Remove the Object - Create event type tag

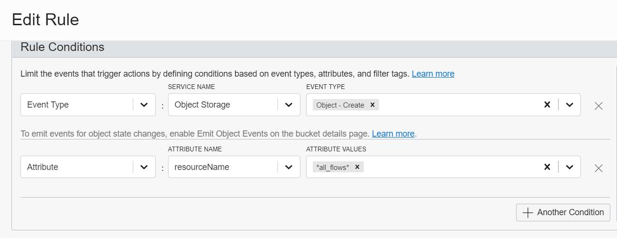[372, 105]
